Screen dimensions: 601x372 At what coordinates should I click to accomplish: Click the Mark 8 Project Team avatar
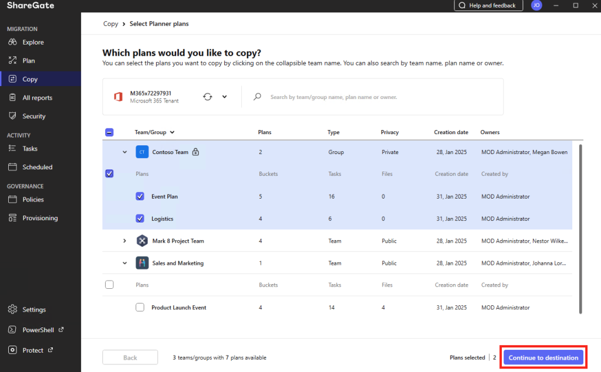tap(142, 241)
